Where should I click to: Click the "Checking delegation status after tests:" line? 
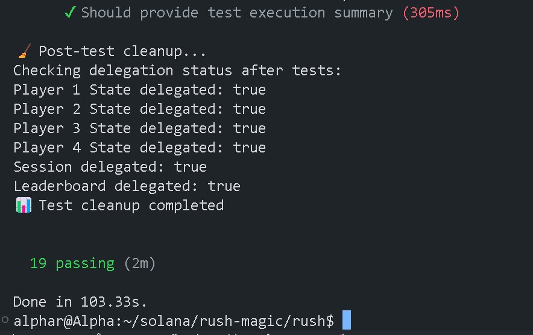point(177,70)
